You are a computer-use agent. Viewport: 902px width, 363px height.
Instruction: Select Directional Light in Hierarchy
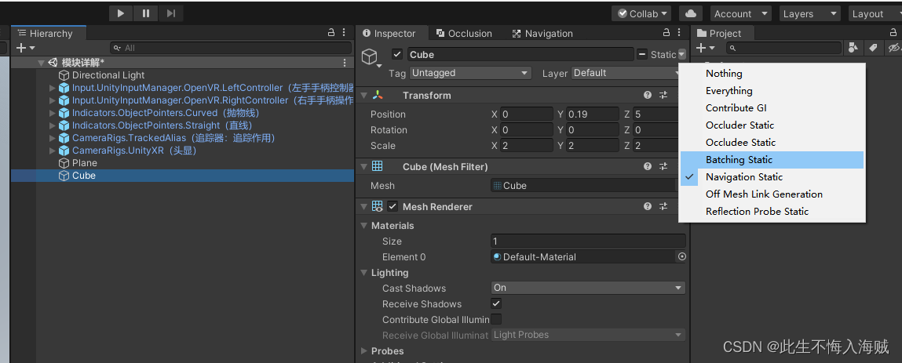108,75
